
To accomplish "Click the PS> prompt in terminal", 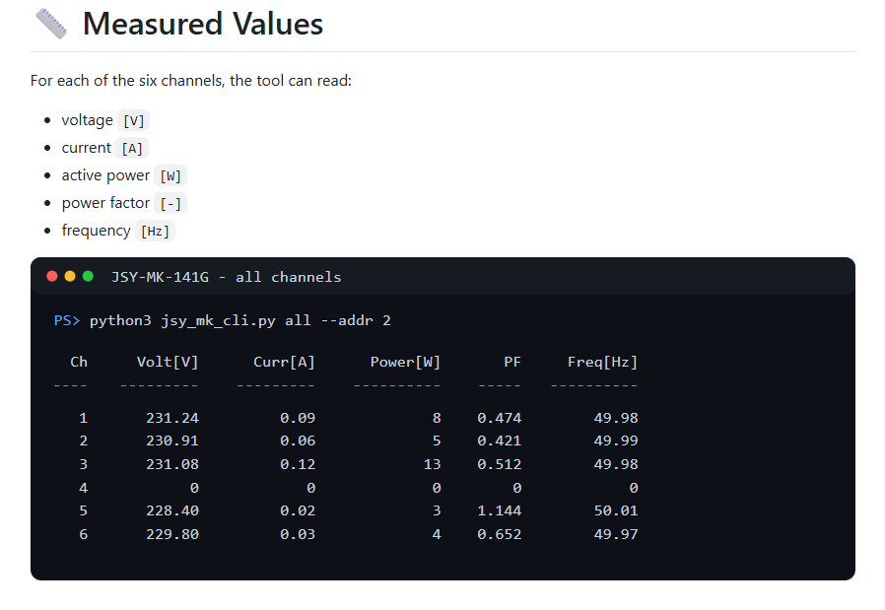I will 67,320.
